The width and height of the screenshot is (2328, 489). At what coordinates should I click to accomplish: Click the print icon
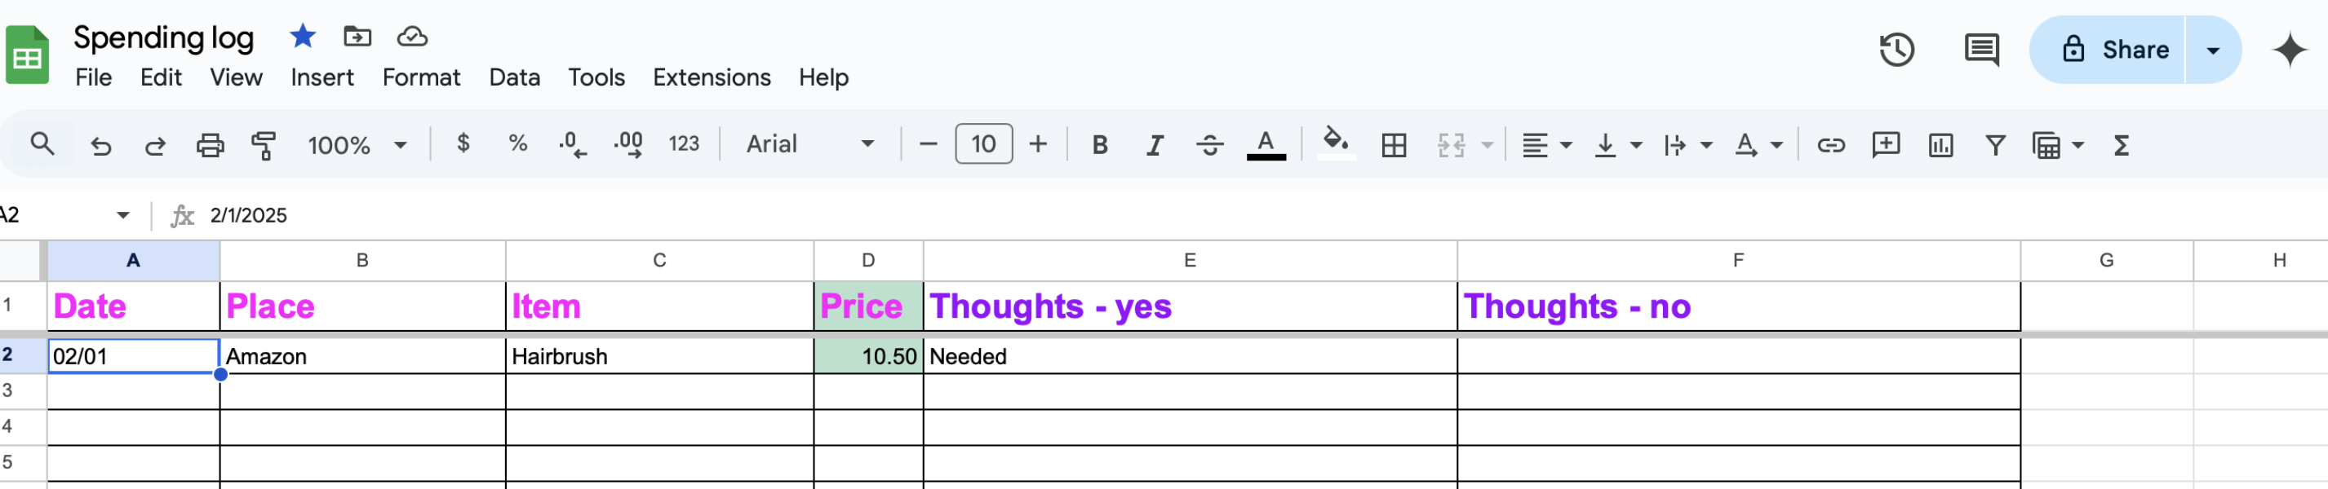click(x=210, y=144)
